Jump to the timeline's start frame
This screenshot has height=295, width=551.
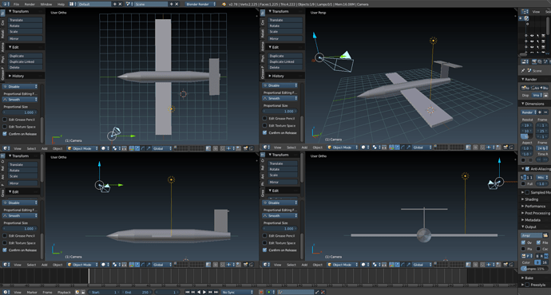coord(188,292)
